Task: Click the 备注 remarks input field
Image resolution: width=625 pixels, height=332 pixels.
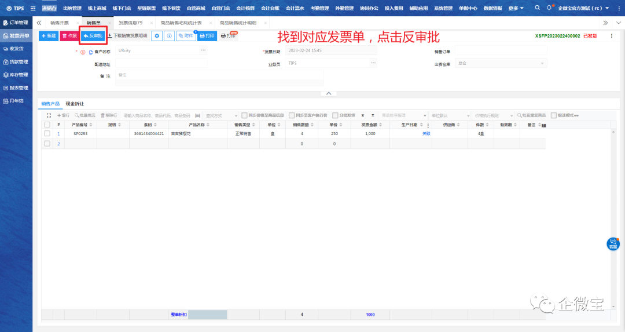Action: [x=219, y=75]
